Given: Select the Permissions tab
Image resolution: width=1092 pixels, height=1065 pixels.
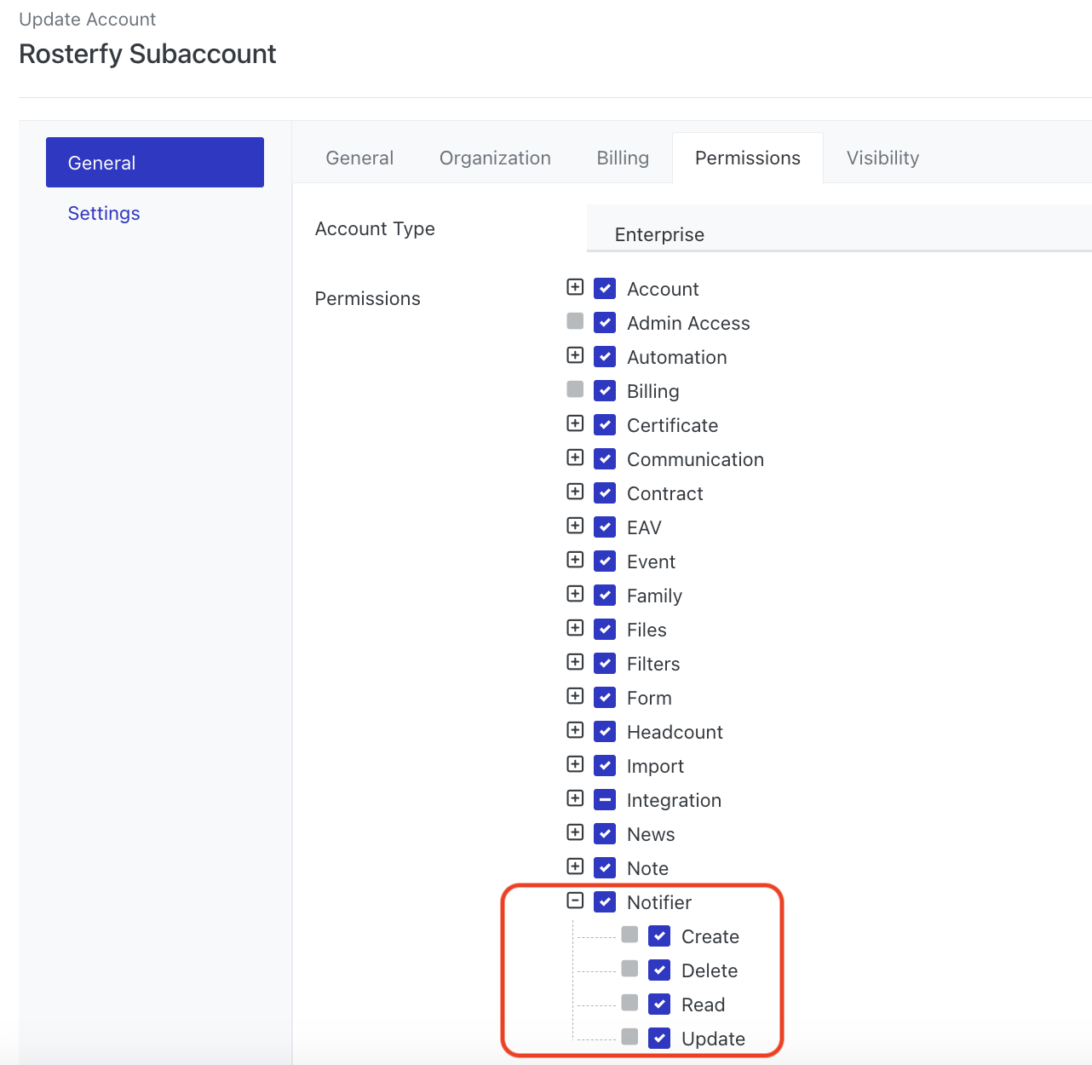Looking at the screenshot, I should tap(748, 158).
